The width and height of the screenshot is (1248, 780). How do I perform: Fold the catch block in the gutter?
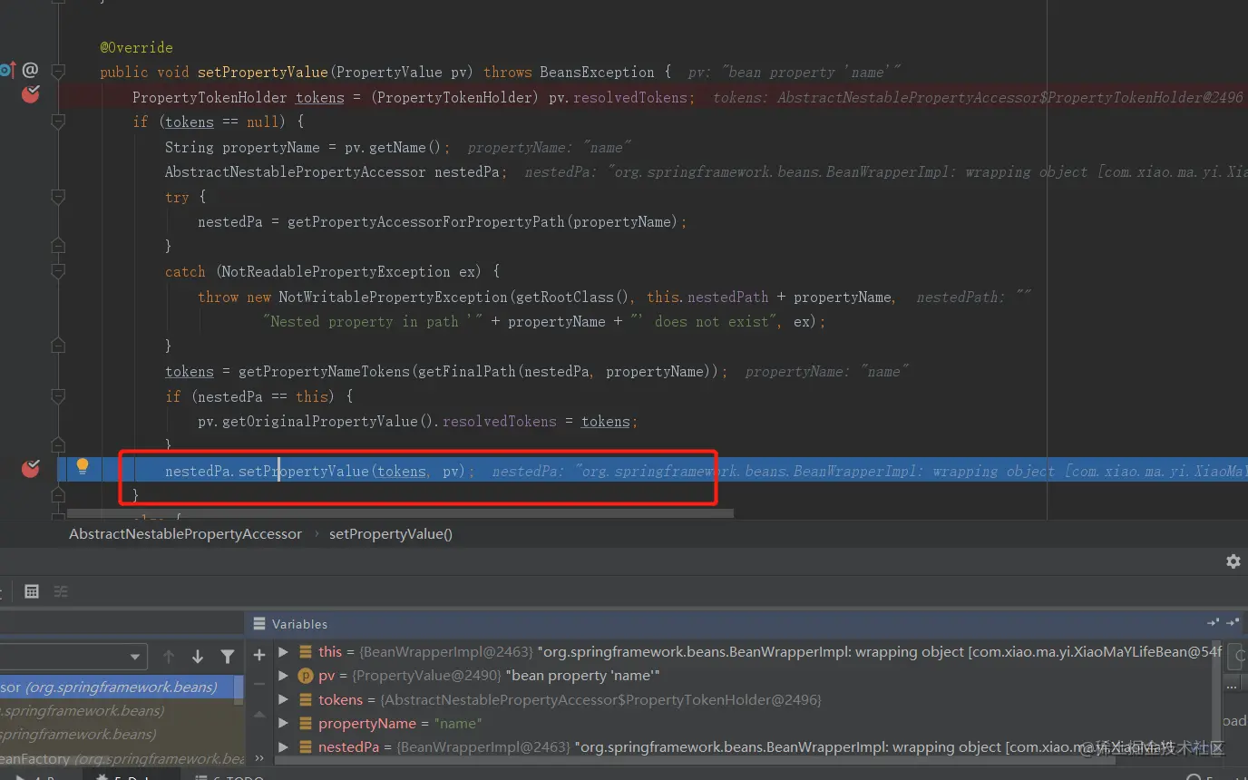point(59,270)
